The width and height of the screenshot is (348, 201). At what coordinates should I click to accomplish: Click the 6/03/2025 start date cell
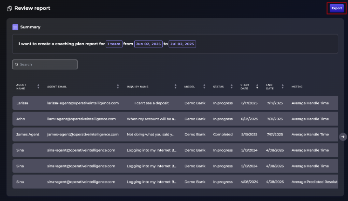(249, 119)
